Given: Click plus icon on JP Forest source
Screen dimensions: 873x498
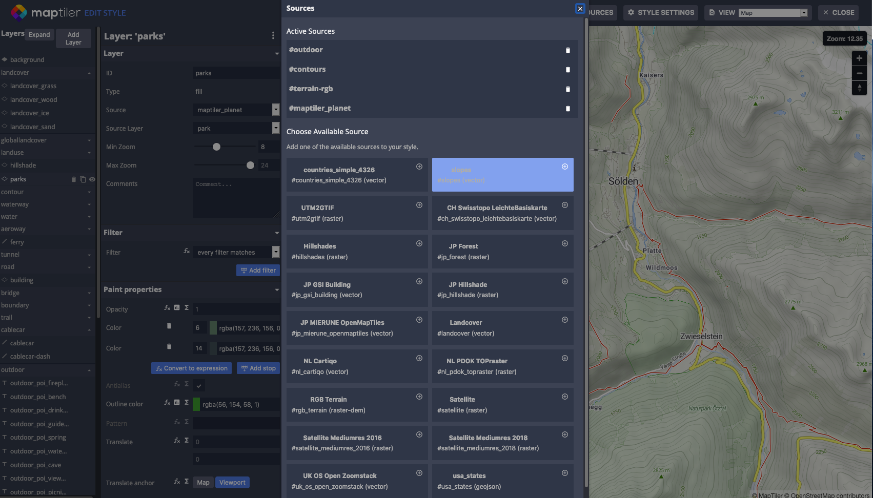Looking at the screenshot, I should click(564, 243).
